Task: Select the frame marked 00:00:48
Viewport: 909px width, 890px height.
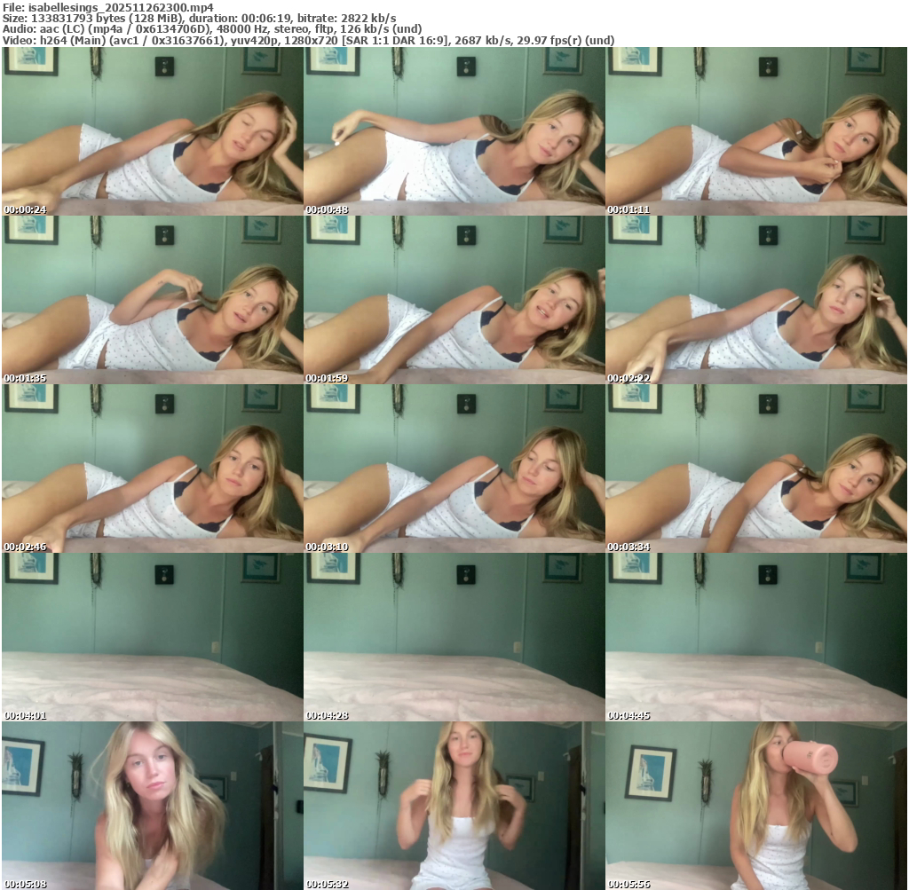Action: [x=454, y=131]
